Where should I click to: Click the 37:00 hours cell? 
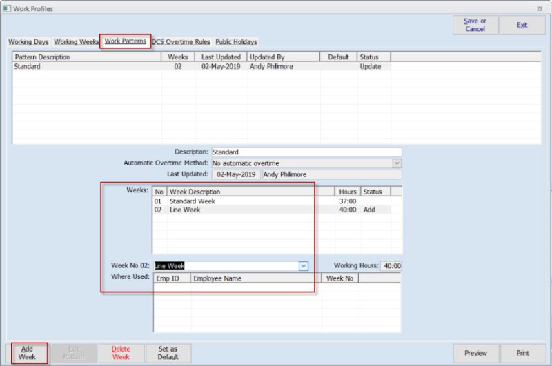coord(348,201)
